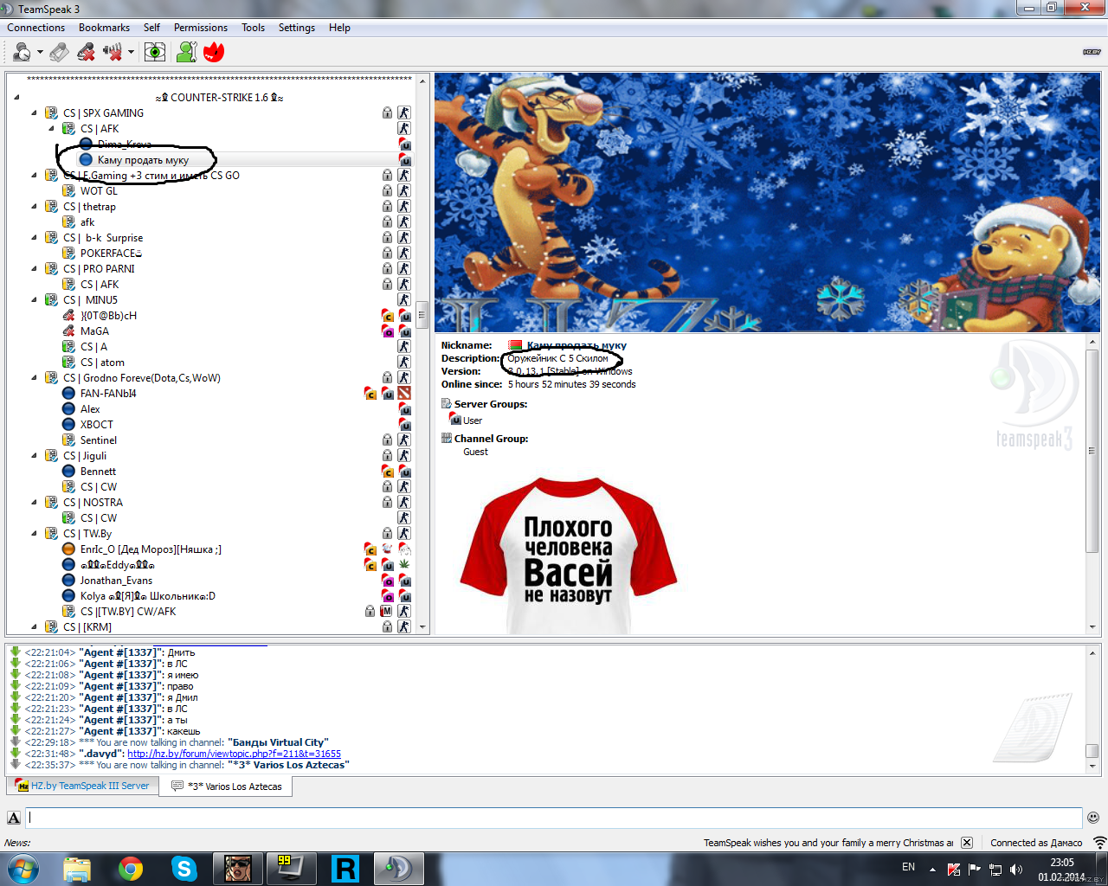Image resolution: width=1108 pixels, height=886 pixels.
Task: Open the Self menu
Action: tap(151, 28)
